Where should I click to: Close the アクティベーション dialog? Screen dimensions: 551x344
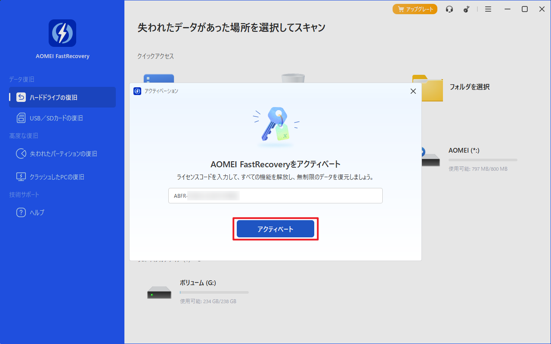click(413, 91)
